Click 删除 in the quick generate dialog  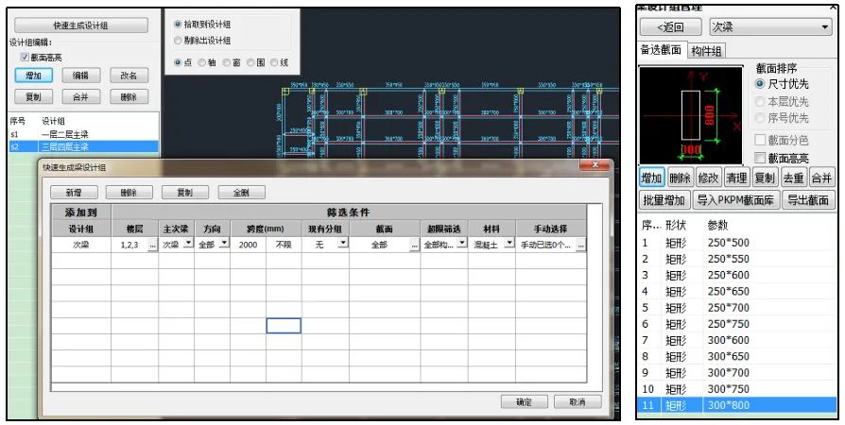tap(129, 193)
